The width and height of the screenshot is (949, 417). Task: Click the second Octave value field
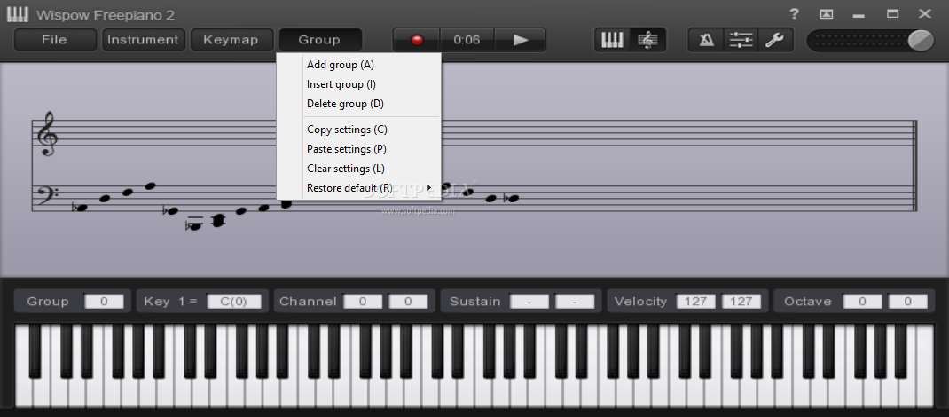point(908,302)
